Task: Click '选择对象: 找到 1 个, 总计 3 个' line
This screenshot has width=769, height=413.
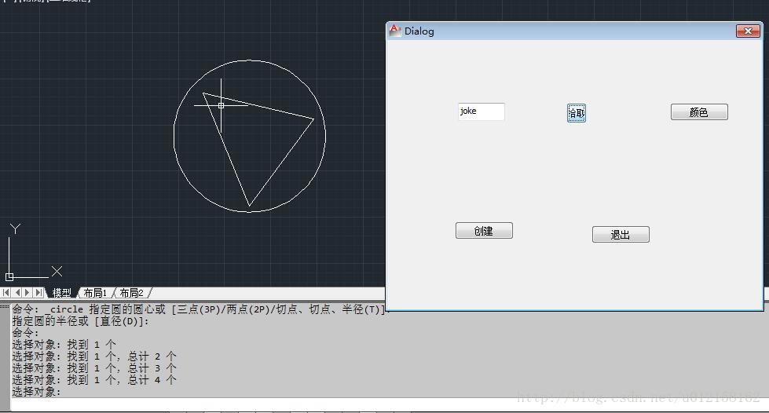Action: 94,368
